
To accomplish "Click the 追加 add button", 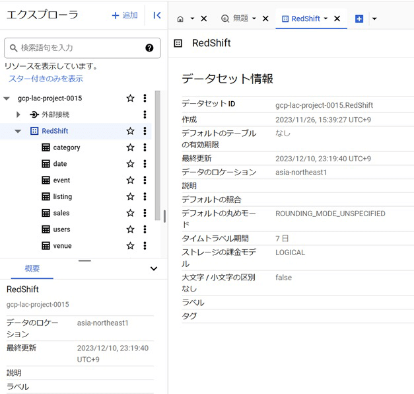I will [x=125, y=15].
